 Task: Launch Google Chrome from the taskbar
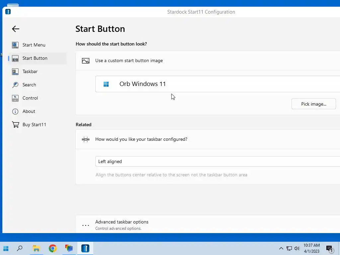(x=53, y=248)
